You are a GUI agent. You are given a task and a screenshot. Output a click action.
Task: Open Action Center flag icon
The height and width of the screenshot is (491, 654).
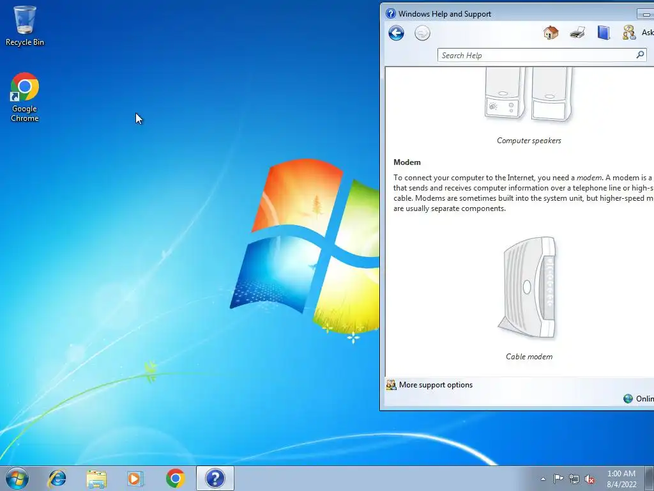[x=558, y=479]
